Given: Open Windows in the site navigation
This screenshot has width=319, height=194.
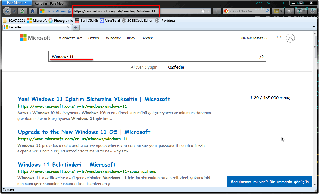Looking at the screenshot, I should tap(113, 38).
